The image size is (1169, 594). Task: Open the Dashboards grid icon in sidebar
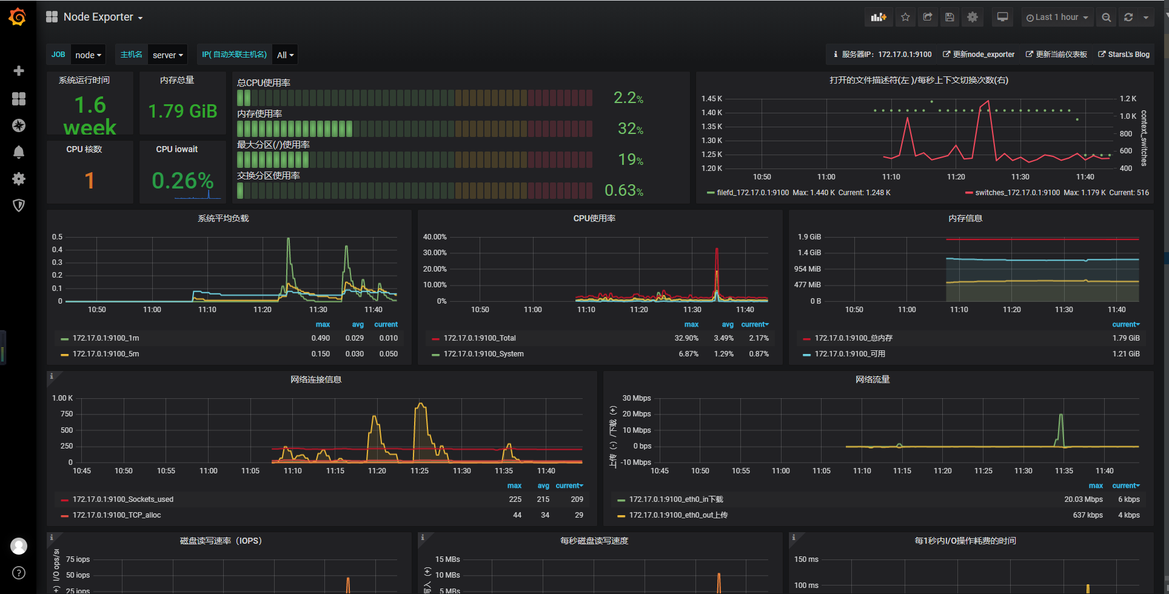[x=19, y=99]
